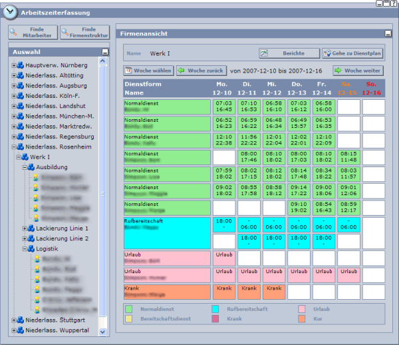Viewport: 399px width, 345px height.
Task: Collapse the Werk I tree node
Action: click(19, 157)
